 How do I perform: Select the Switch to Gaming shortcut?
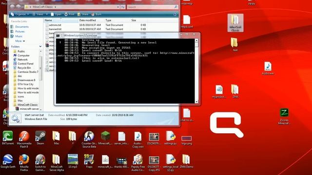tap(40, 163)
